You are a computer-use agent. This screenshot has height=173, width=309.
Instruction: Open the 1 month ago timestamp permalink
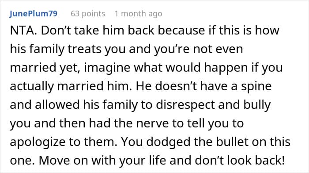[138, 14]
